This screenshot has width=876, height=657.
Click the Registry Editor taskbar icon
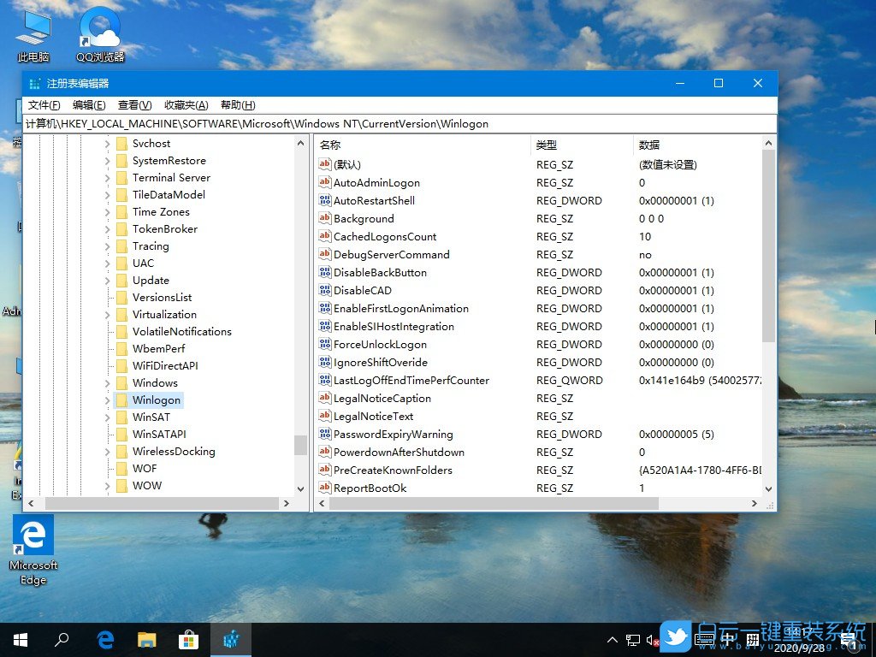point(231,639)
